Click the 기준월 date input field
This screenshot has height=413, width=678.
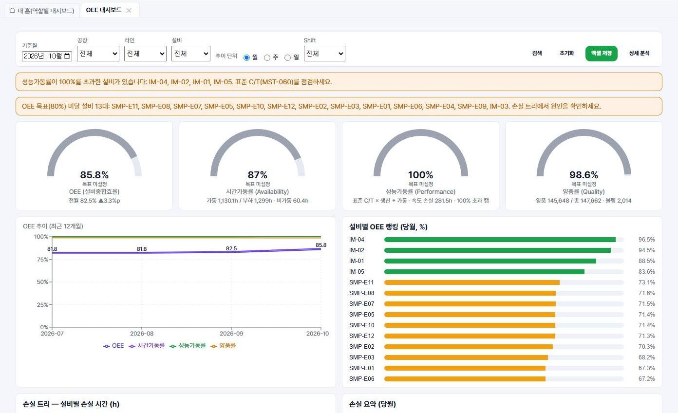(x=47, y=56)
